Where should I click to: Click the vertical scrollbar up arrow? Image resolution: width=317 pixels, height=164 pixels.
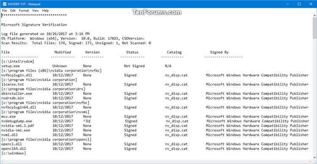[314, 15]
